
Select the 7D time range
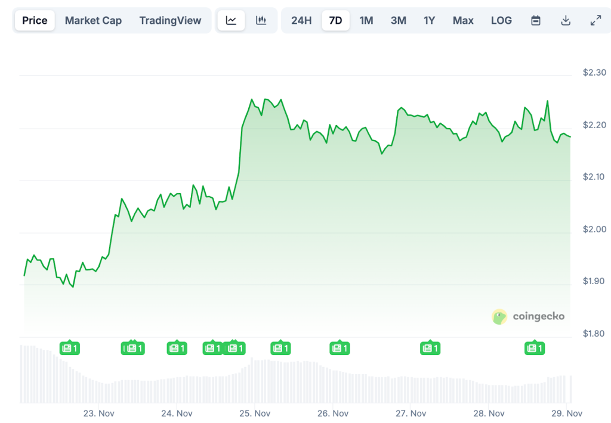(335, 20)
